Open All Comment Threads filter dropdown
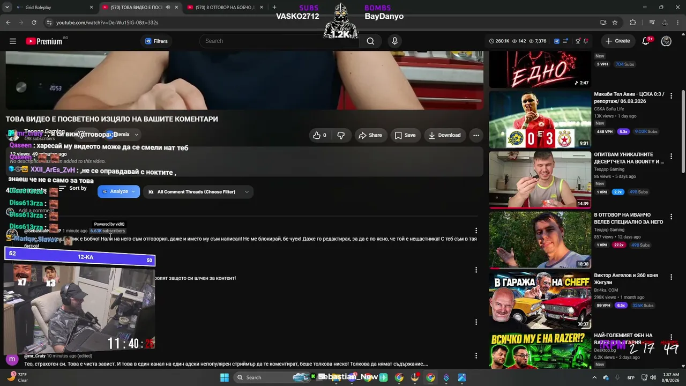Image resolution: width=686 pixels, height=386 pixels. [x=198, y=192]
